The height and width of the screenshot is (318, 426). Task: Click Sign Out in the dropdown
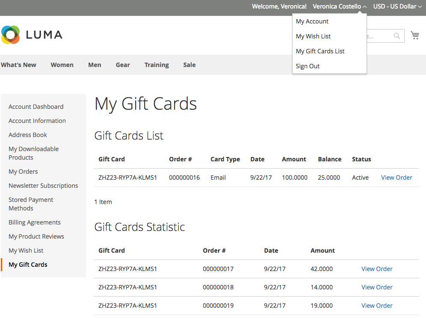click(308, 66)
